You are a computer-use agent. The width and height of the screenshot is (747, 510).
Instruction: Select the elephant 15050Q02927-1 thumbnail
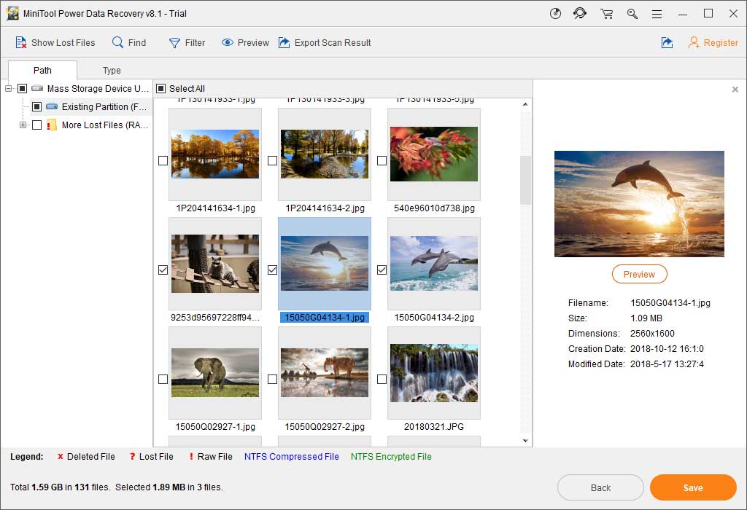coord(215,372)
